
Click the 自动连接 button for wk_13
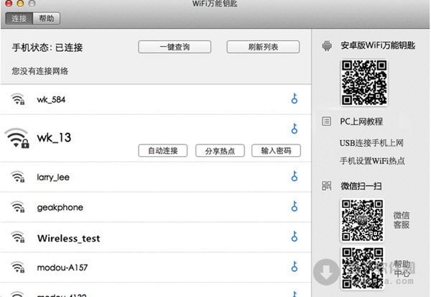(x=162, y=150)
